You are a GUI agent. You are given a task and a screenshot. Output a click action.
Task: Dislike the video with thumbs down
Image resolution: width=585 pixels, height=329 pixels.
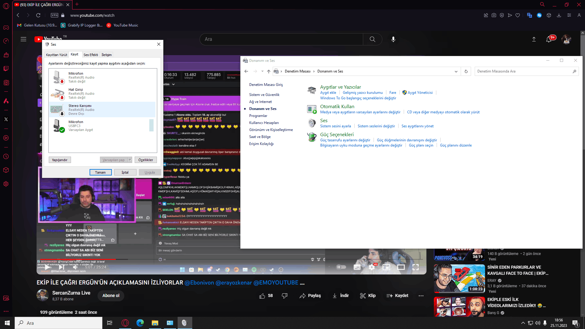(x=285, y=295)
